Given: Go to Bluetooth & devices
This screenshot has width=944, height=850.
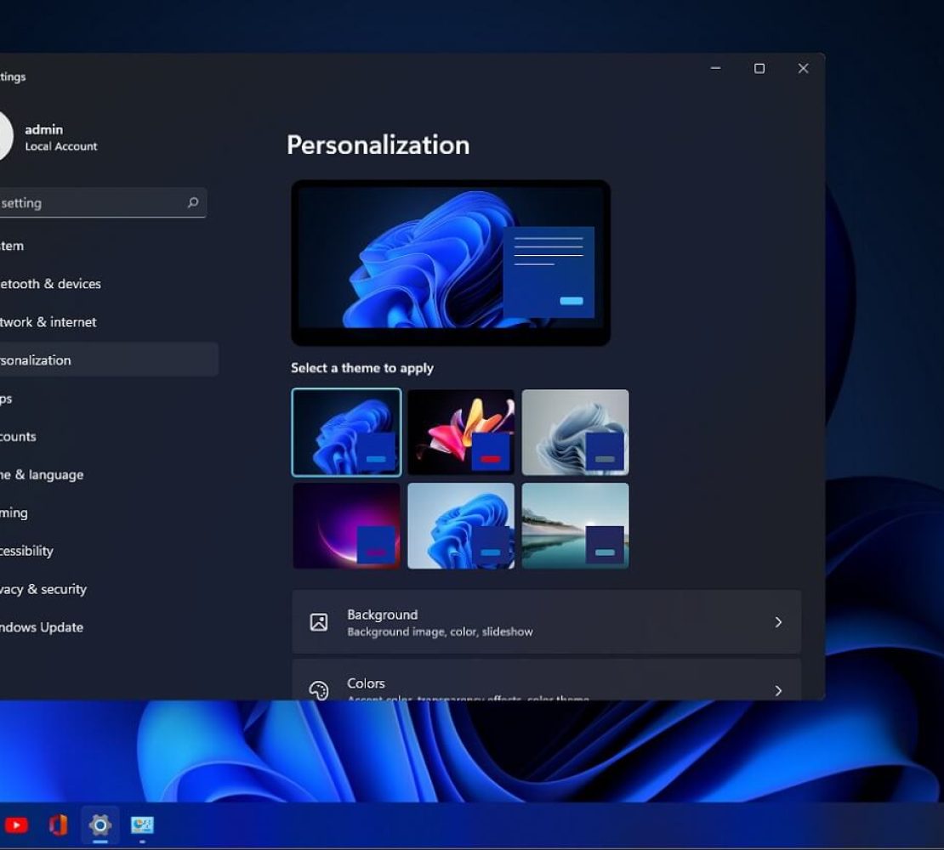Looking at the screenshot, I should [x=50, y=284].
